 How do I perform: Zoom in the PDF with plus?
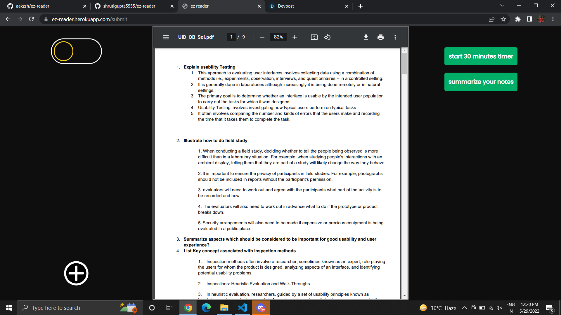click(295, 37)
